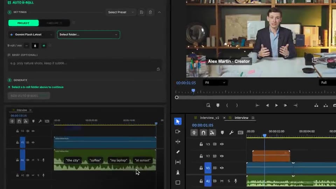Select the Pen tool in toolbar
336x189 pixels.
[x=178, y=172]
